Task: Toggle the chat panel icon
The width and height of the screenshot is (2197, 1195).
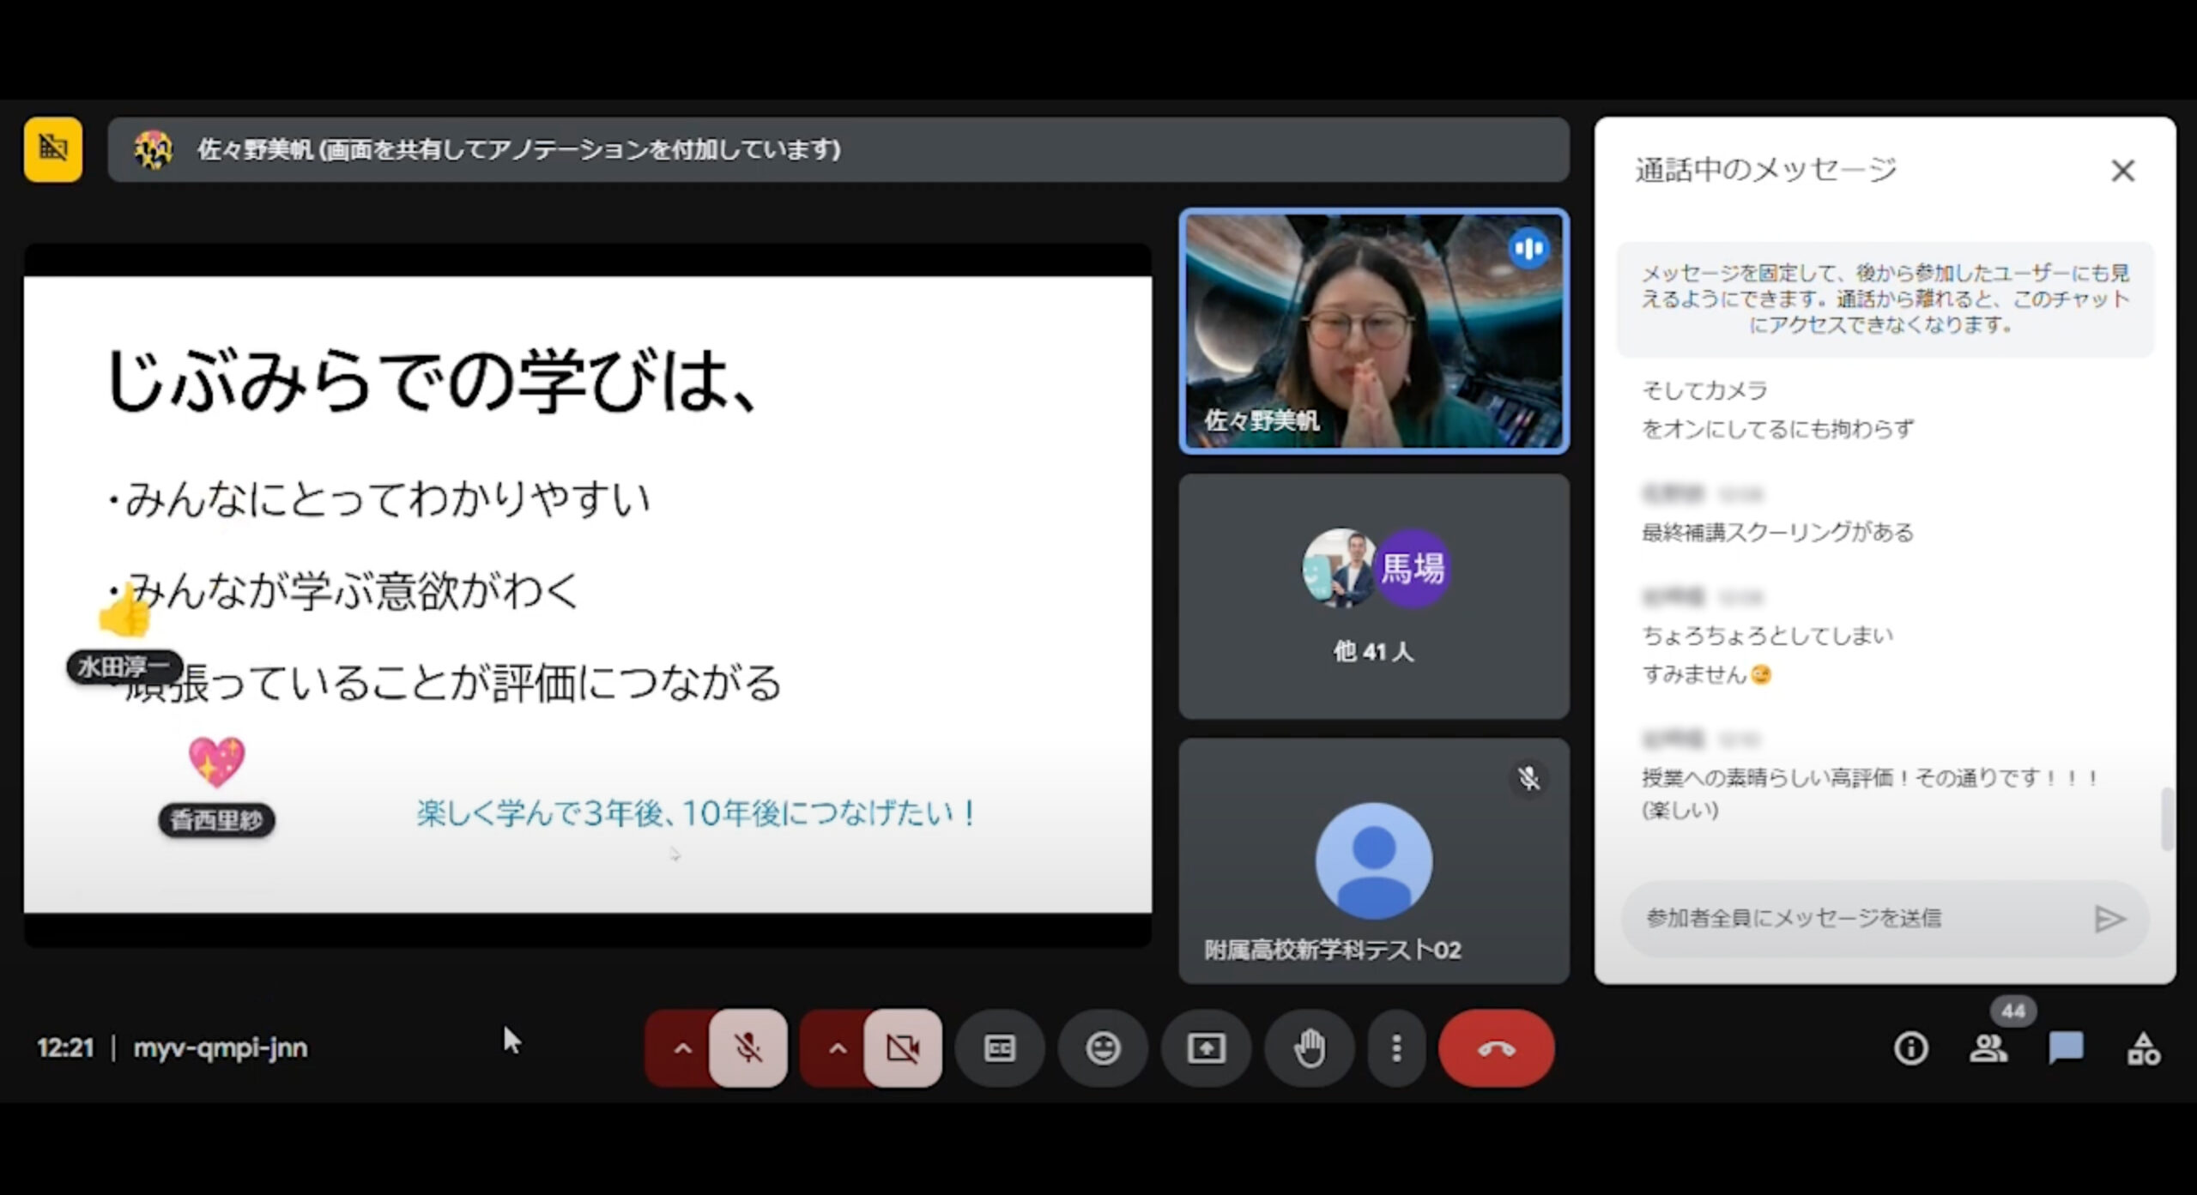Action: click(2066, 1047)
